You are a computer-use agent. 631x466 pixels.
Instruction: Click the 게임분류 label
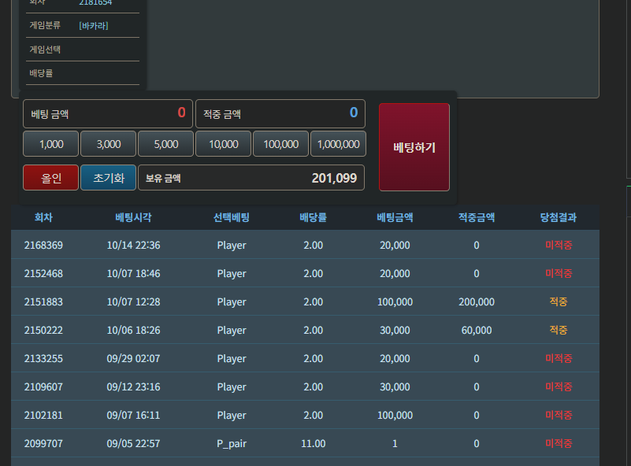tap(45, 25)
